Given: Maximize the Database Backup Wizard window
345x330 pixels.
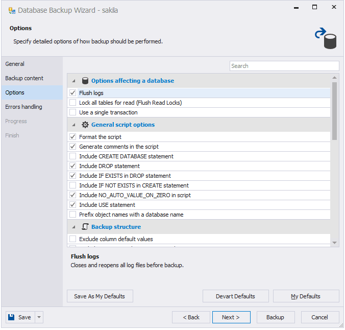Looking at the screenshot, I should 315,7.
